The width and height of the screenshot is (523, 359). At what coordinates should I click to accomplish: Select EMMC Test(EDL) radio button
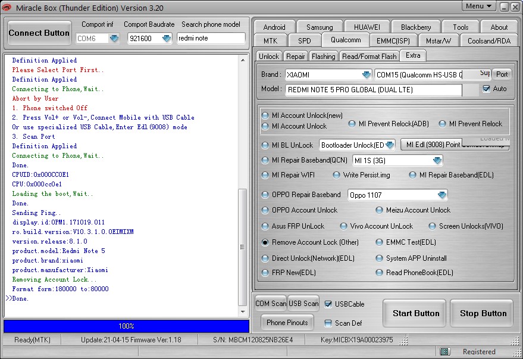[379, 242]
